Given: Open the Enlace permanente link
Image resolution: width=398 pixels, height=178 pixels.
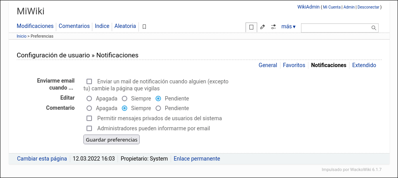Looking at the screenshot, I should coord(197,159).
